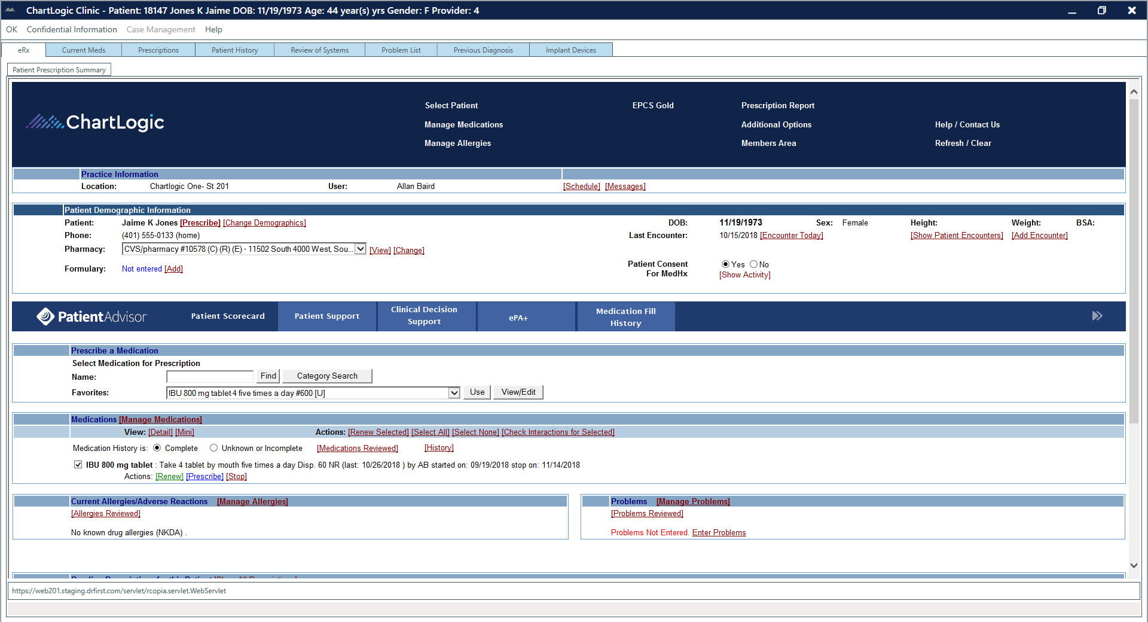Viewport: 1148px width, 622px height.
Task: Open the Medication Fill History panel
Action: [x=625, y=316]
